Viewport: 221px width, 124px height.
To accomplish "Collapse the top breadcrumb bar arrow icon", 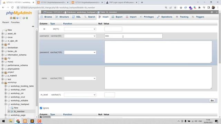I will pyautogui.click(x=217, y=12).
